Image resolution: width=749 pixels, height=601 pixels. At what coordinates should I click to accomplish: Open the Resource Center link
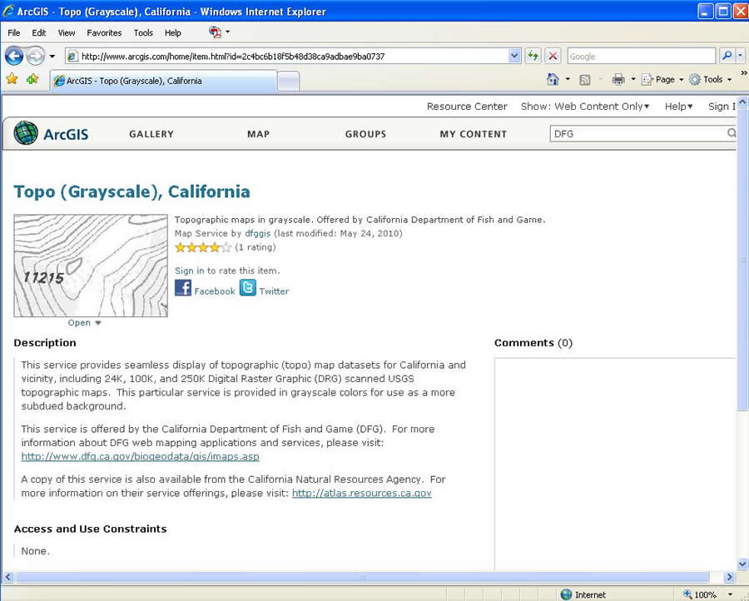(x=467, y=107)
